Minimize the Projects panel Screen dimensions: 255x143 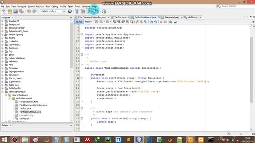tap(71, 17)
